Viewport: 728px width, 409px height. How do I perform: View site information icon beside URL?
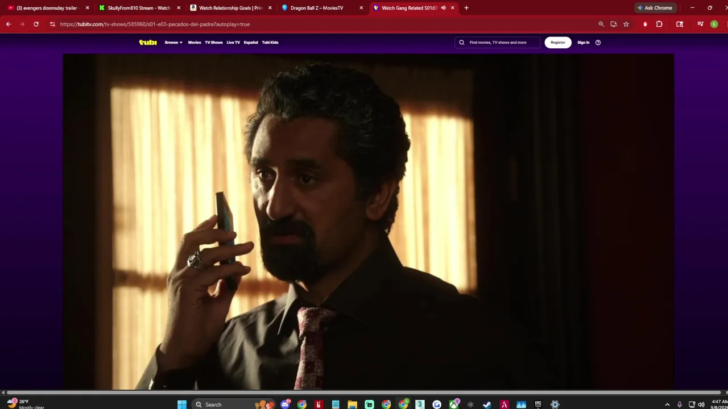coord(52,24)
